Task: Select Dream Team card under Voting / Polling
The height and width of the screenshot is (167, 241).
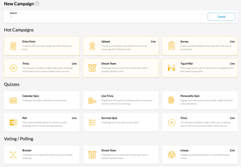Action: tap(120, 155)
